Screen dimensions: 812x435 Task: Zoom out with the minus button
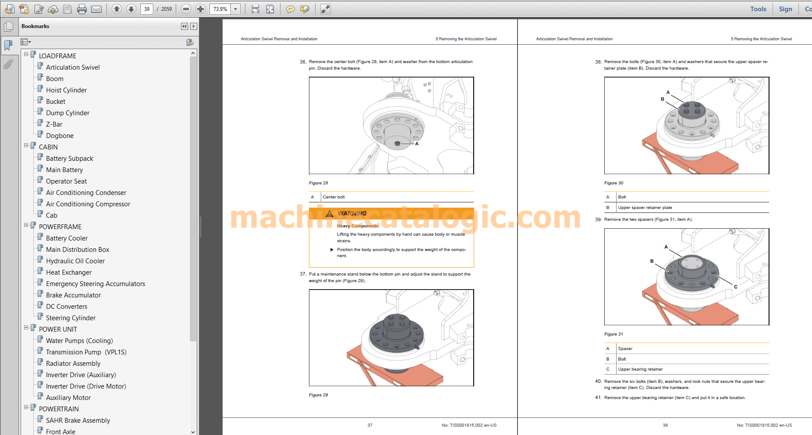(186, 9)
